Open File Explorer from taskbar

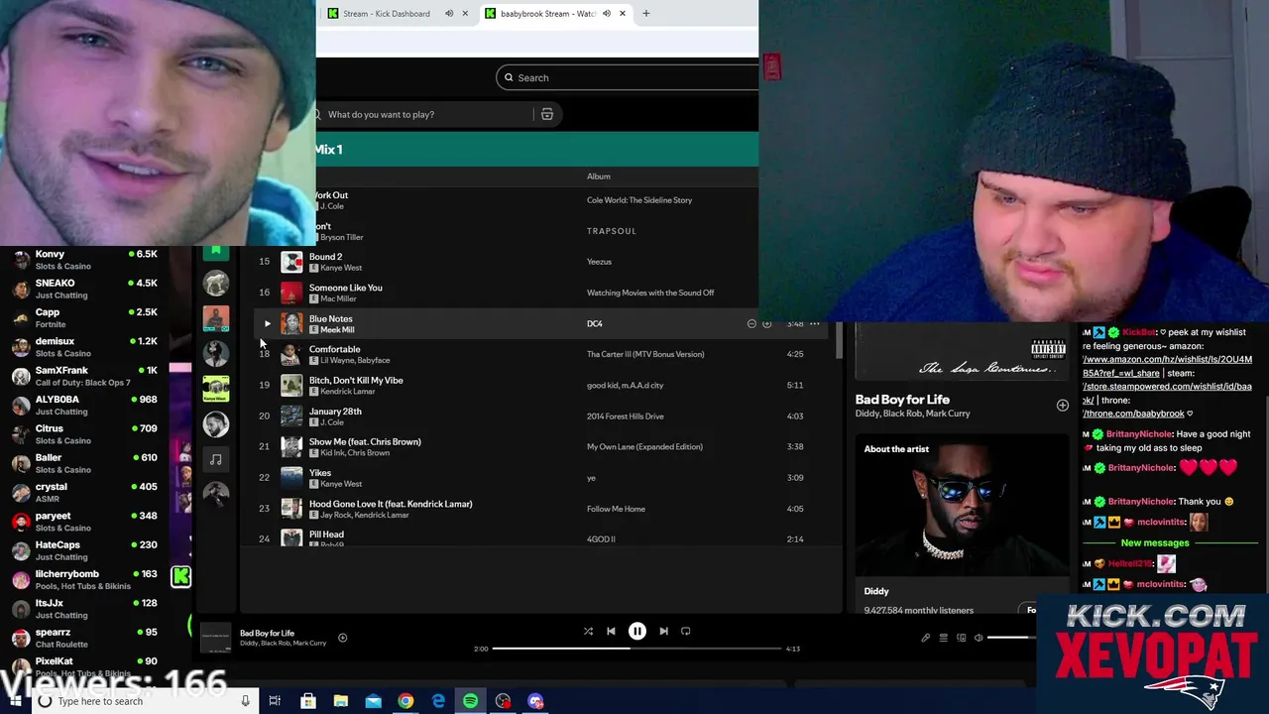pos(341,701)
